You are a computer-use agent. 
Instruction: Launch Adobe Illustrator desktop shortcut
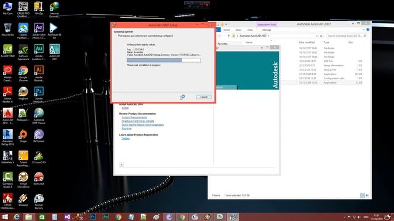tap(39, 74)
